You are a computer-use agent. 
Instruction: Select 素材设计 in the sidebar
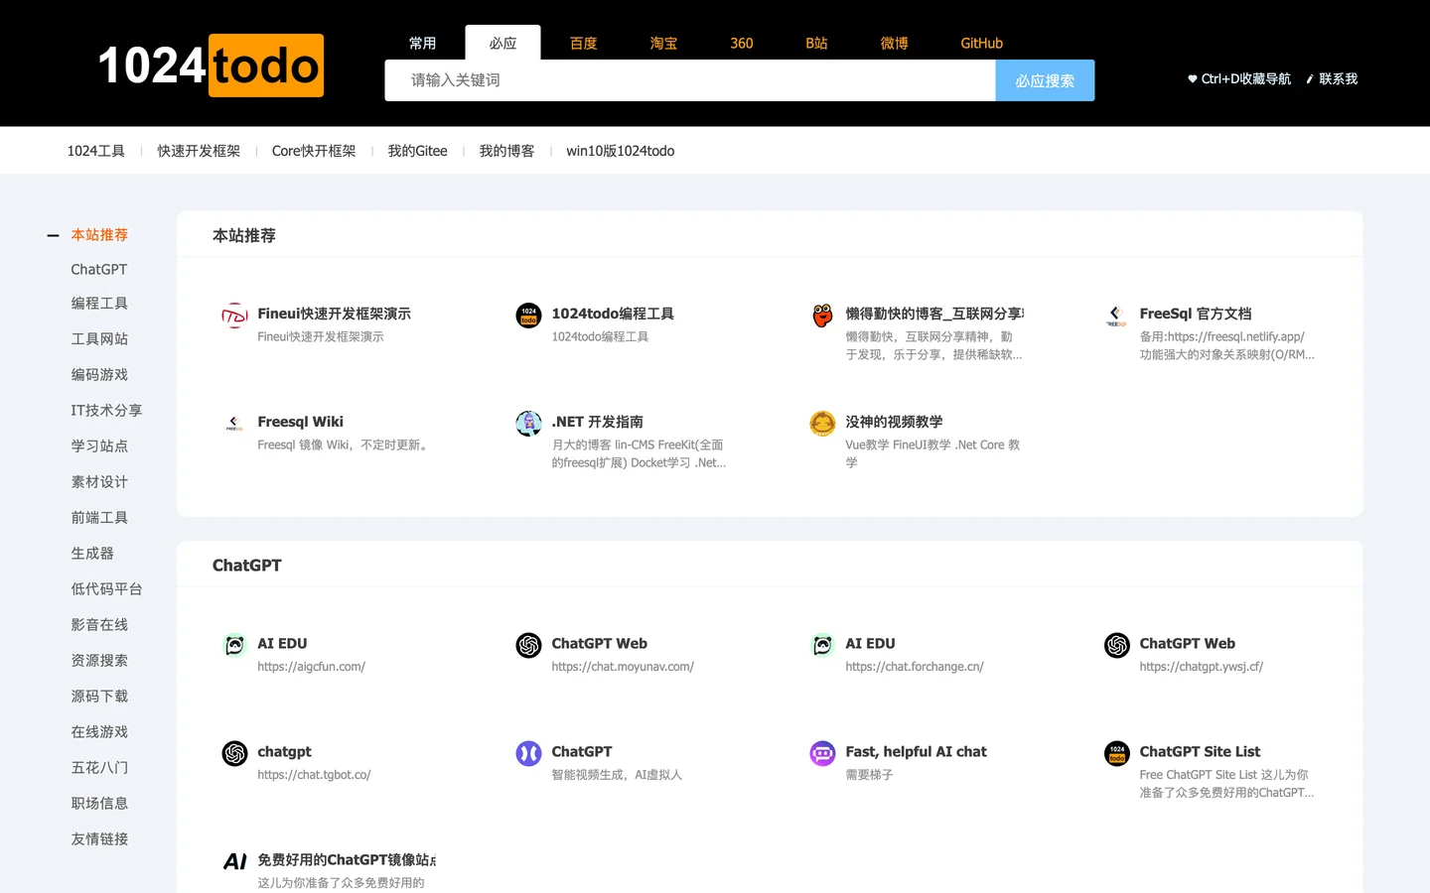(99, 482)
